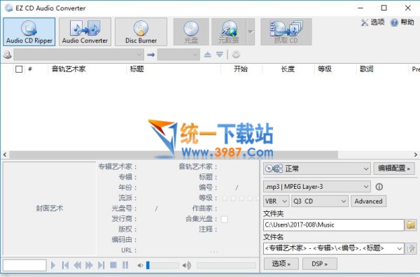Click the play button in the player
The image size is (420, 277).
click(x=53, y=265)
